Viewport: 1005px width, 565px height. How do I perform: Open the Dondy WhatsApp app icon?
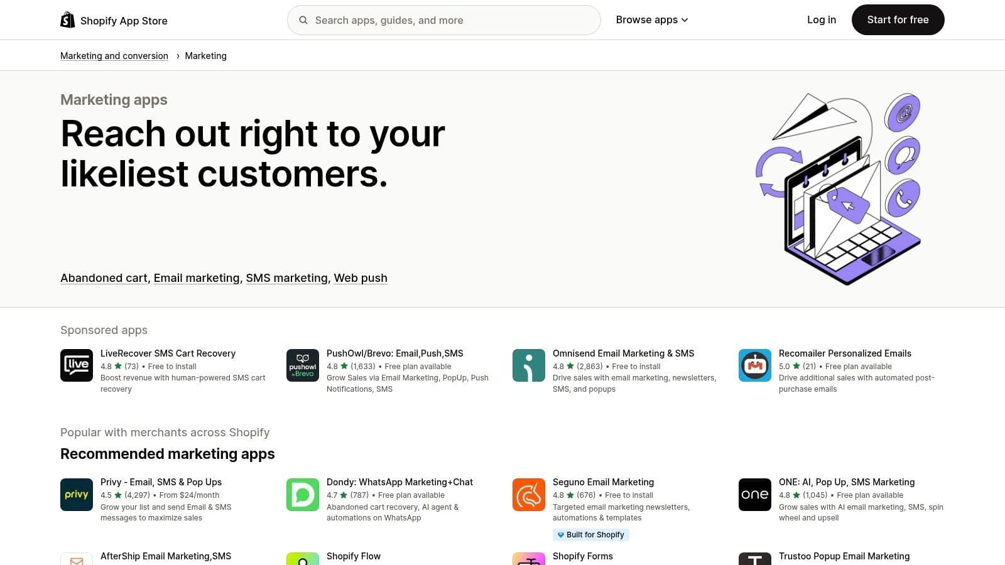tap(303, 495)
